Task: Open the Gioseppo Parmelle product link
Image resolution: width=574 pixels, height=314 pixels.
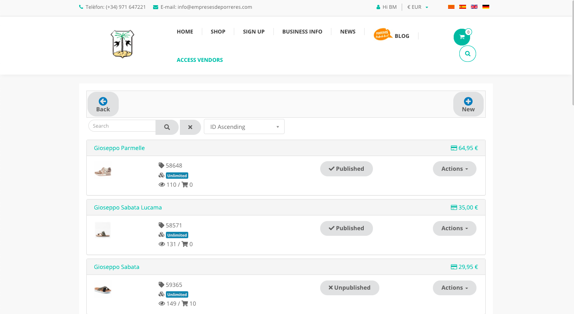Action: [x=120, y=148]
